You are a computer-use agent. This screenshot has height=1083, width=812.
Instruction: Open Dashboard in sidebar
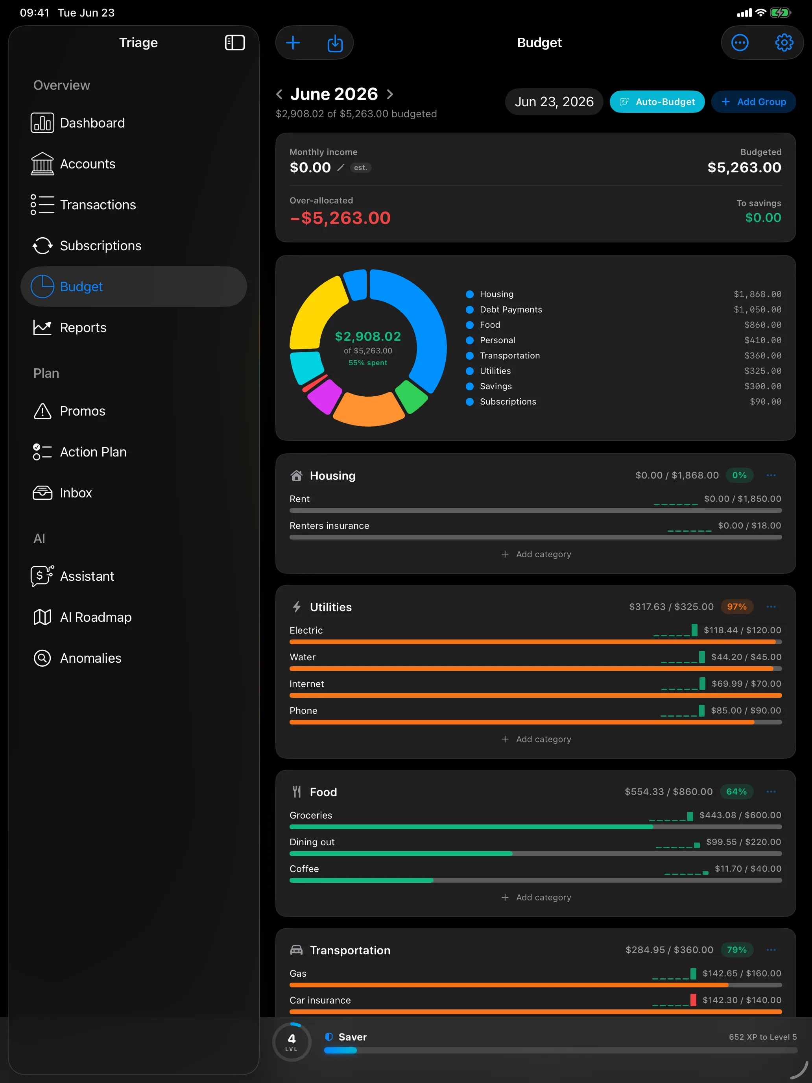133,123
